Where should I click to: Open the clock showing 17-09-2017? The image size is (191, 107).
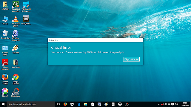pyautogui.click(x=185, y=104)
